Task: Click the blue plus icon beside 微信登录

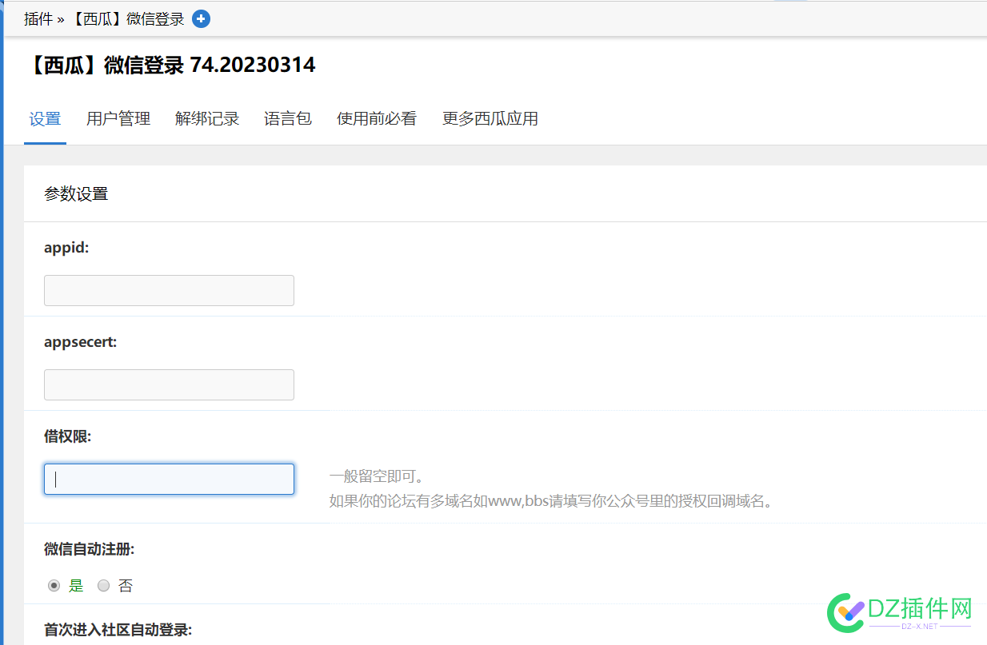Action: (x=202, y=19)
